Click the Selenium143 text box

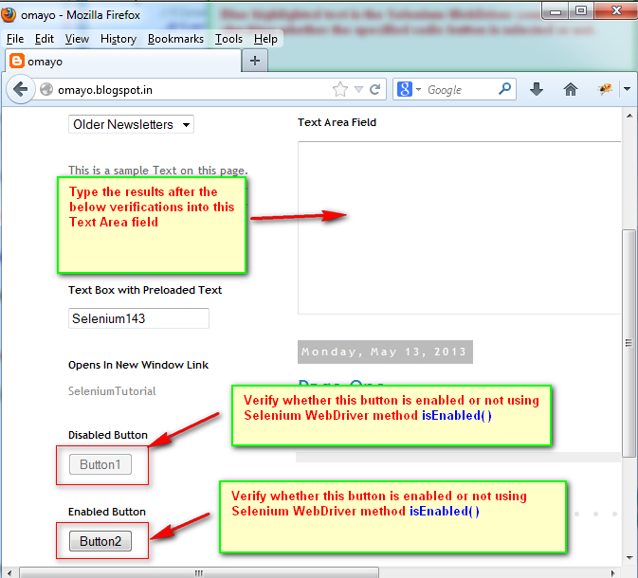pos(138,318)
